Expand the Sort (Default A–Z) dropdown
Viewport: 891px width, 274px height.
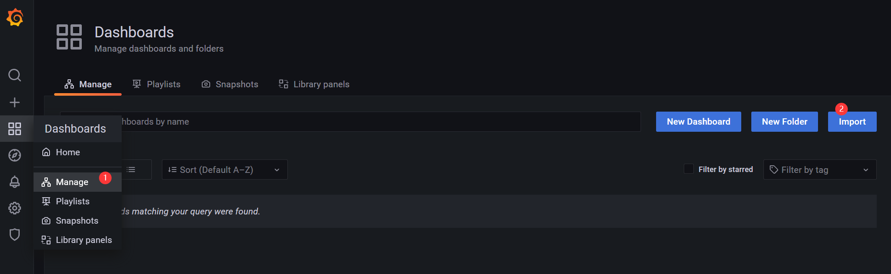coord(224,170)
